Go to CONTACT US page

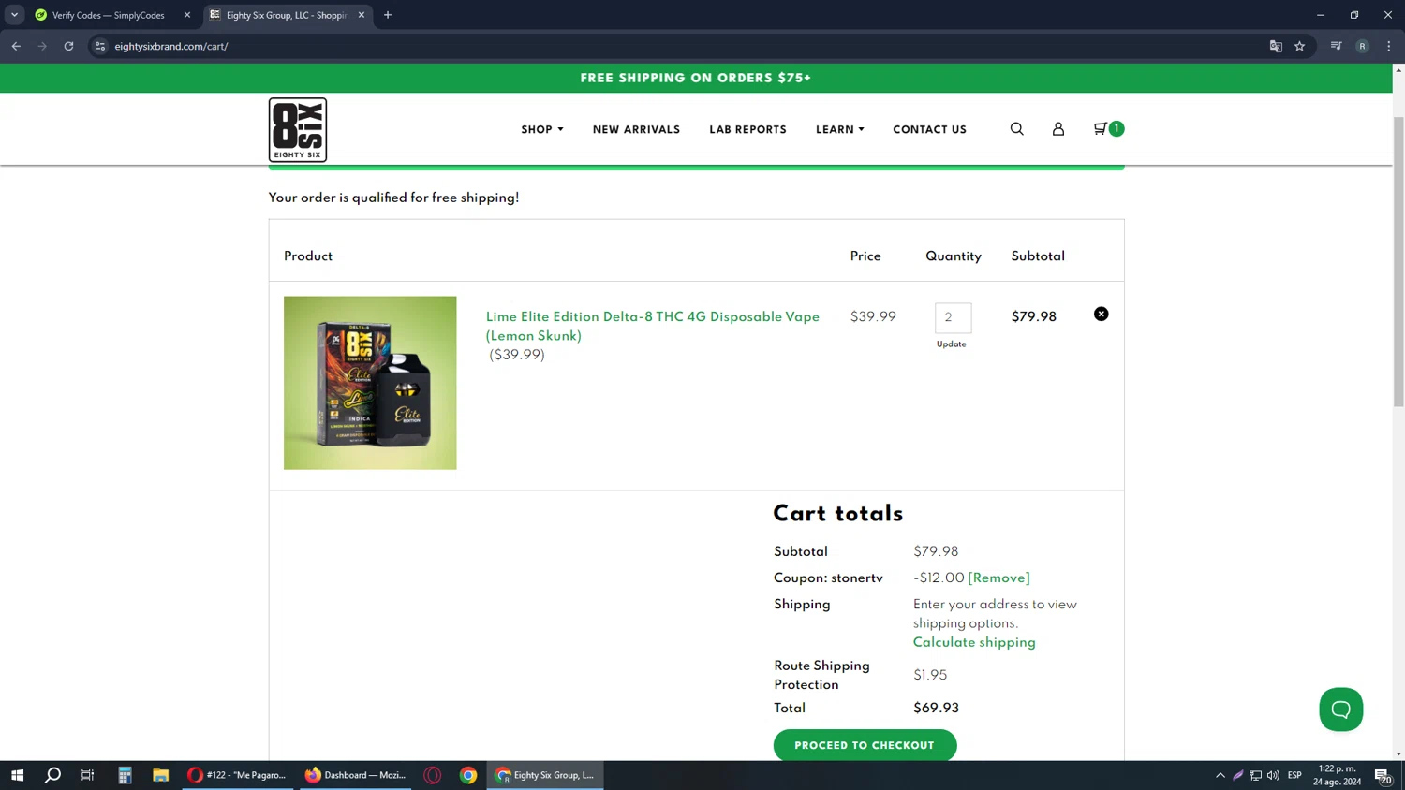pos(929,130)
